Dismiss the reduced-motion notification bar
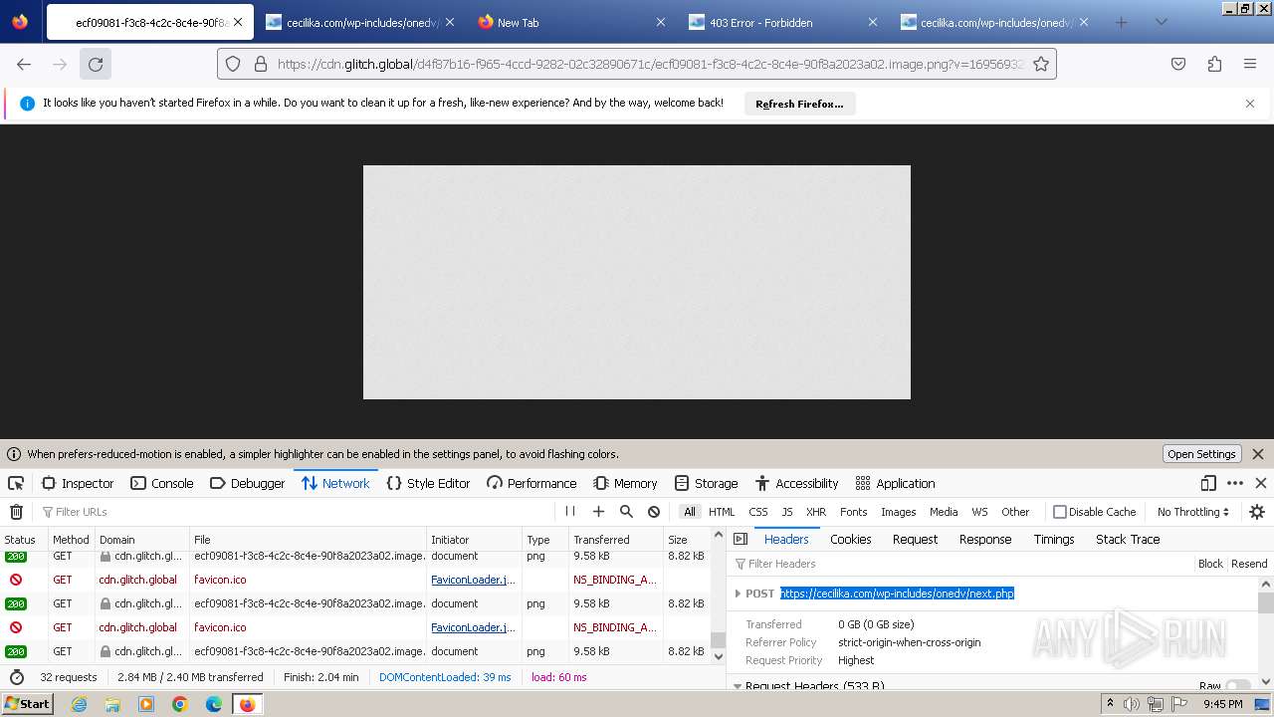The width and height of the screenshot is (1274, 717). click(x=1258, y=454)
